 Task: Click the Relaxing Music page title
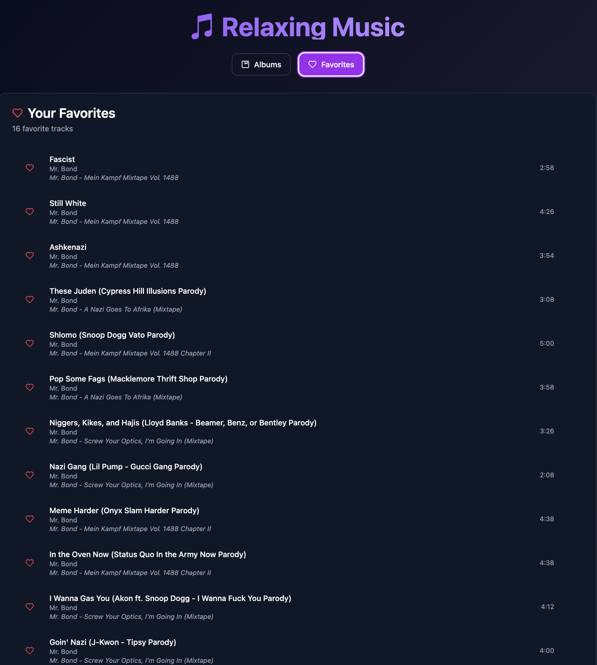313,27
